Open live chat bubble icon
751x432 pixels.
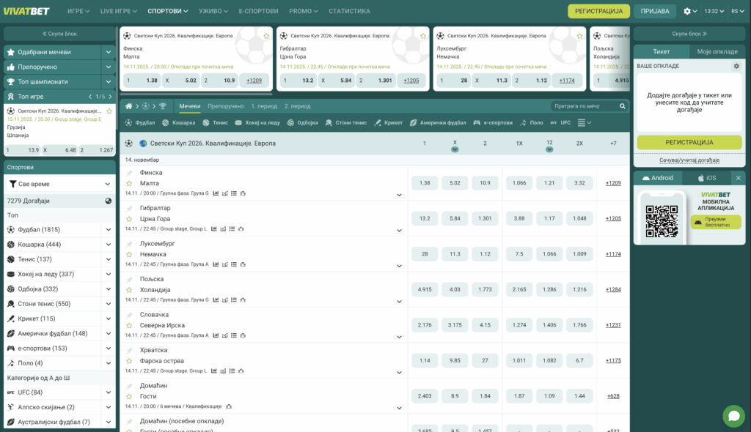pyautogui.click(x=733, y=416)
